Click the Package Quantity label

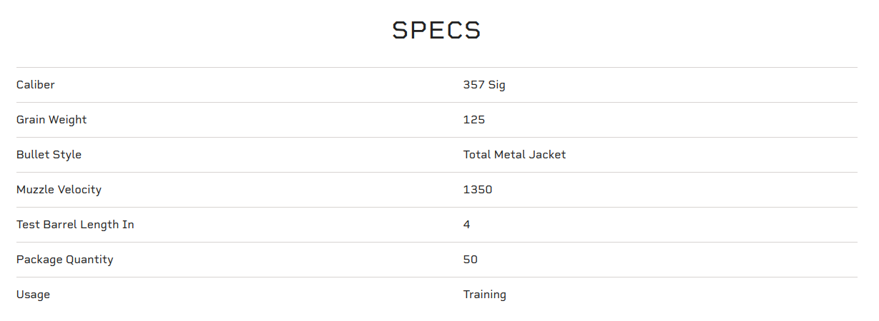tap(64, 260)
